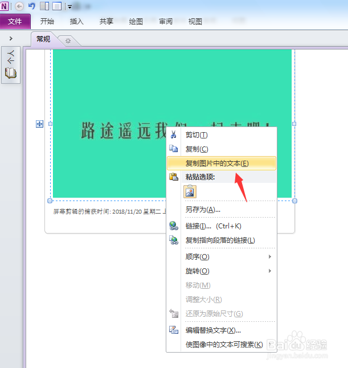
Task: Click the Undo arrow in quick access toolbar
Action: coord(32,6)
